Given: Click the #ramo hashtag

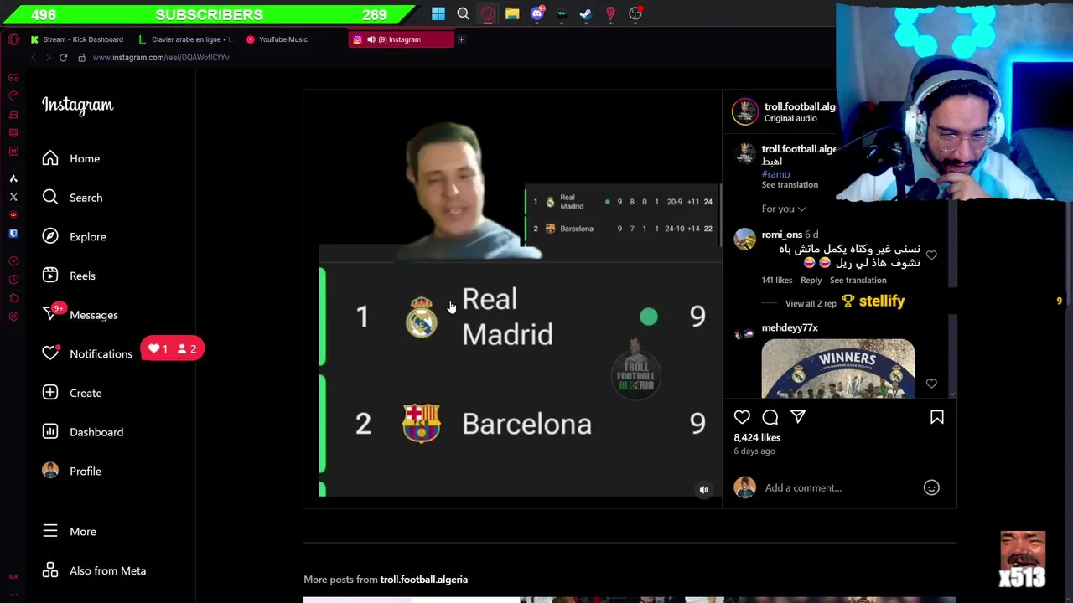Looking at the screenshot, I should coord(775,174).
